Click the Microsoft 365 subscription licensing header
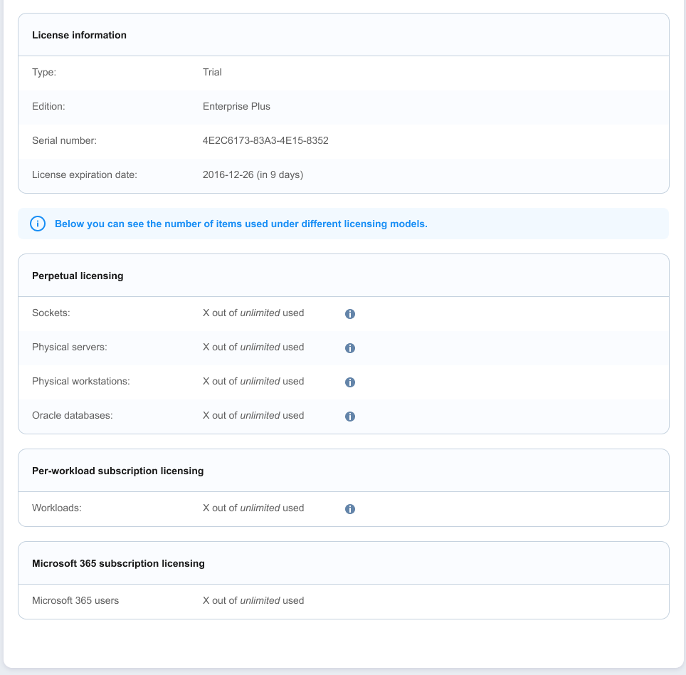The width and height of the screenshot is (686, 675). pos(118,563)
